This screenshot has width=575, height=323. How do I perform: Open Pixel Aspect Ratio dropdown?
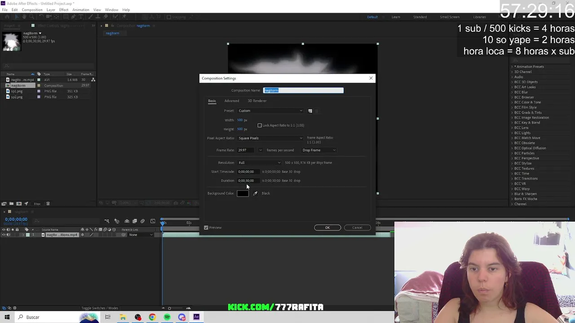point(270,138)
